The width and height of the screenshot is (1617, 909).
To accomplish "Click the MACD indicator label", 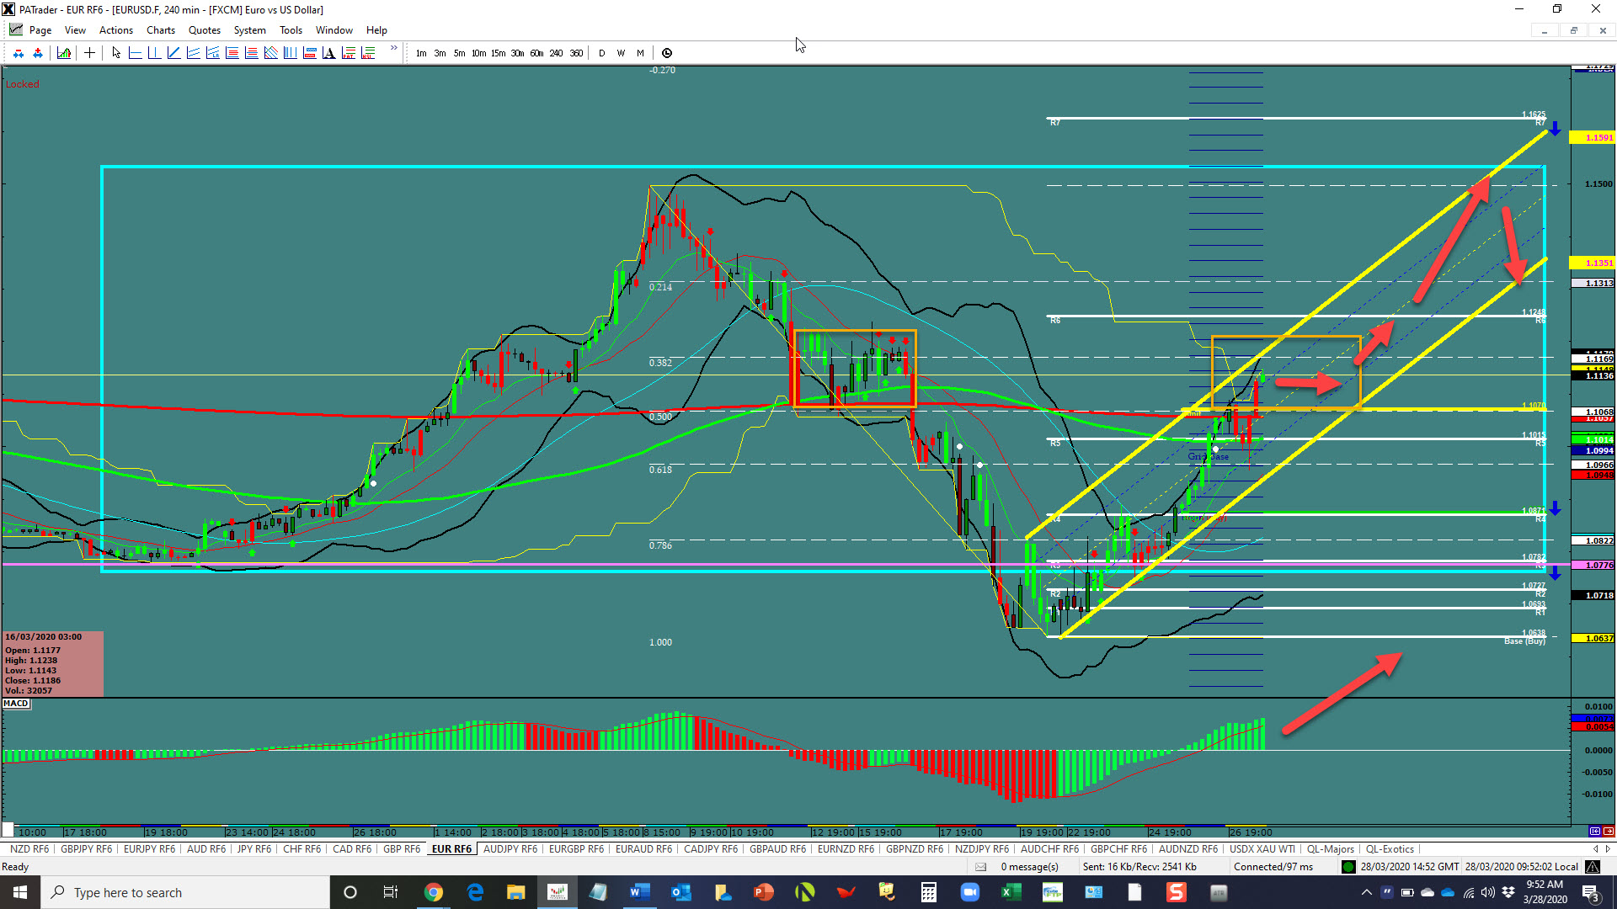I will click(16, 704).
